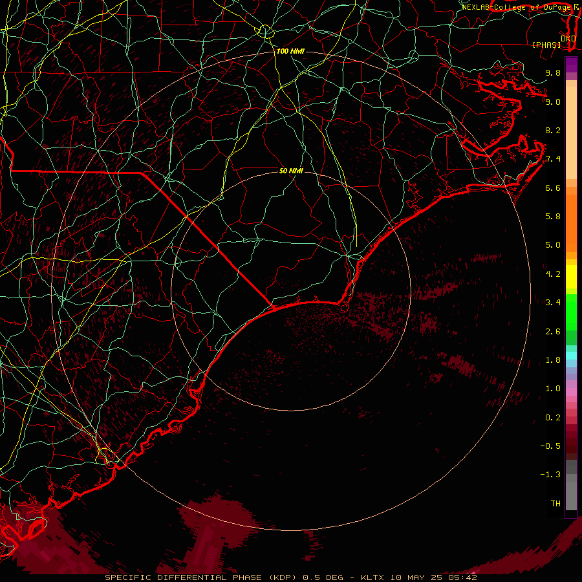Click the 0.2 value on color scale
The width and height of the screenshot is (582, 582).
point(553,418)
